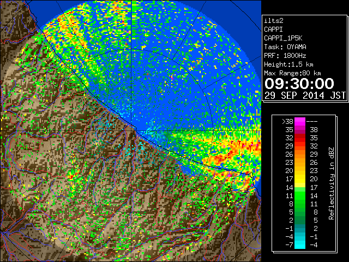Click the Height:1.5 km text
The image size is (349, 262).
[x=288, y=64]
